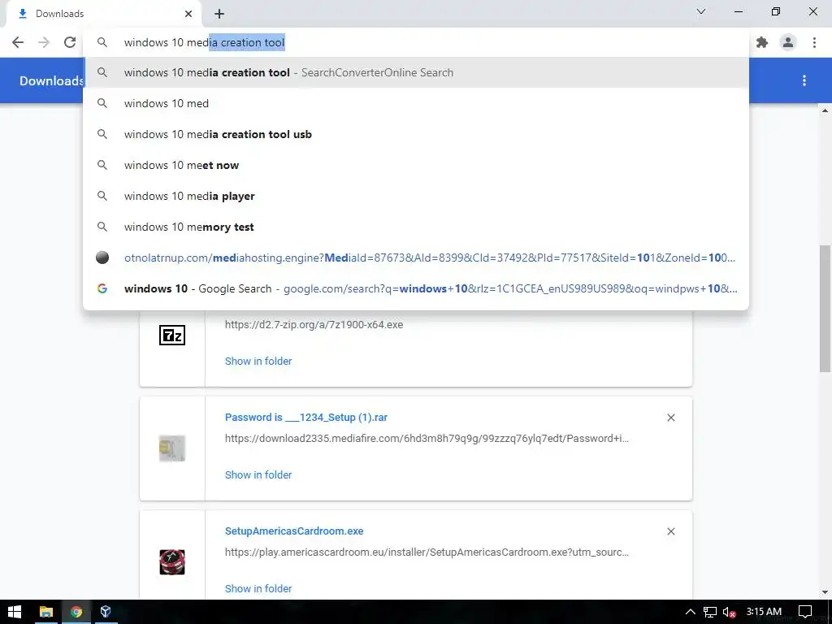This screenshot has width=832, height=624.
Task: Open the VirtualBox cube taskbar icon
Action: click(x=106, y=612)
